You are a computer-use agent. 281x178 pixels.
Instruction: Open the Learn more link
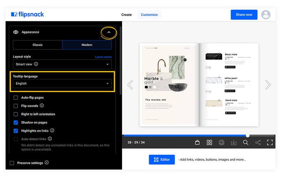[103, 57]
